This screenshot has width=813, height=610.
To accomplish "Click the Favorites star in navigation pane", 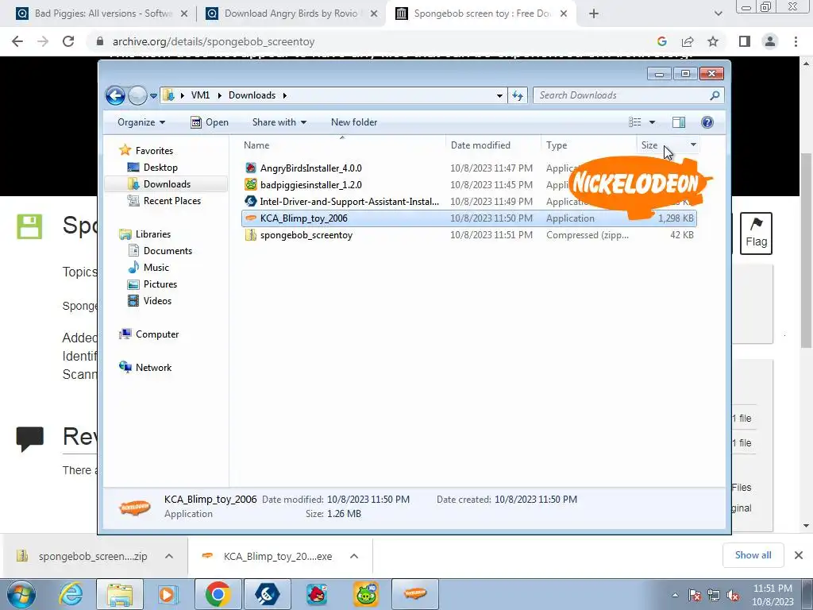I will tap(125, 150).
